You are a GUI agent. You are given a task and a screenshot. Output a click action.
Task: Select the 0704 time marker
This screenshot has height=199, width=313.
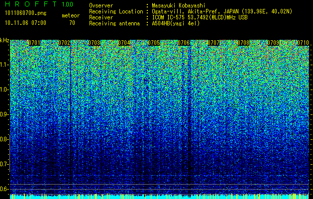(x=124, y=43)
